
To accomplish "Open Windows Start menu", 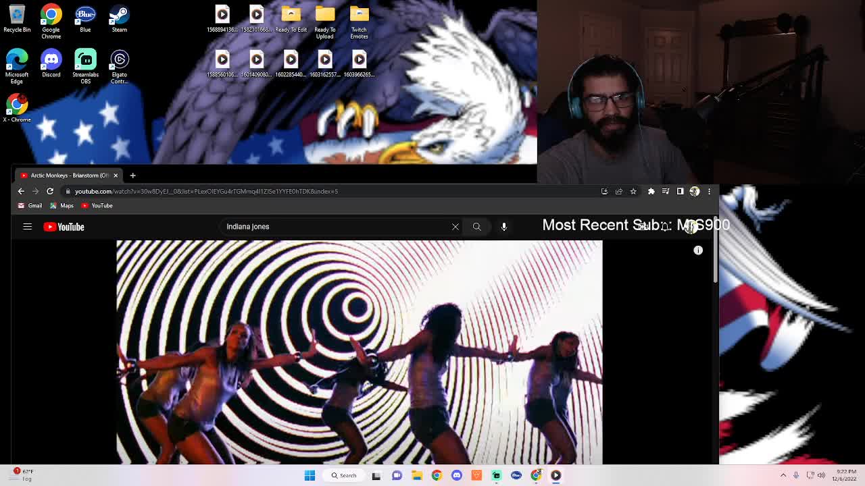I will [310, 475].
